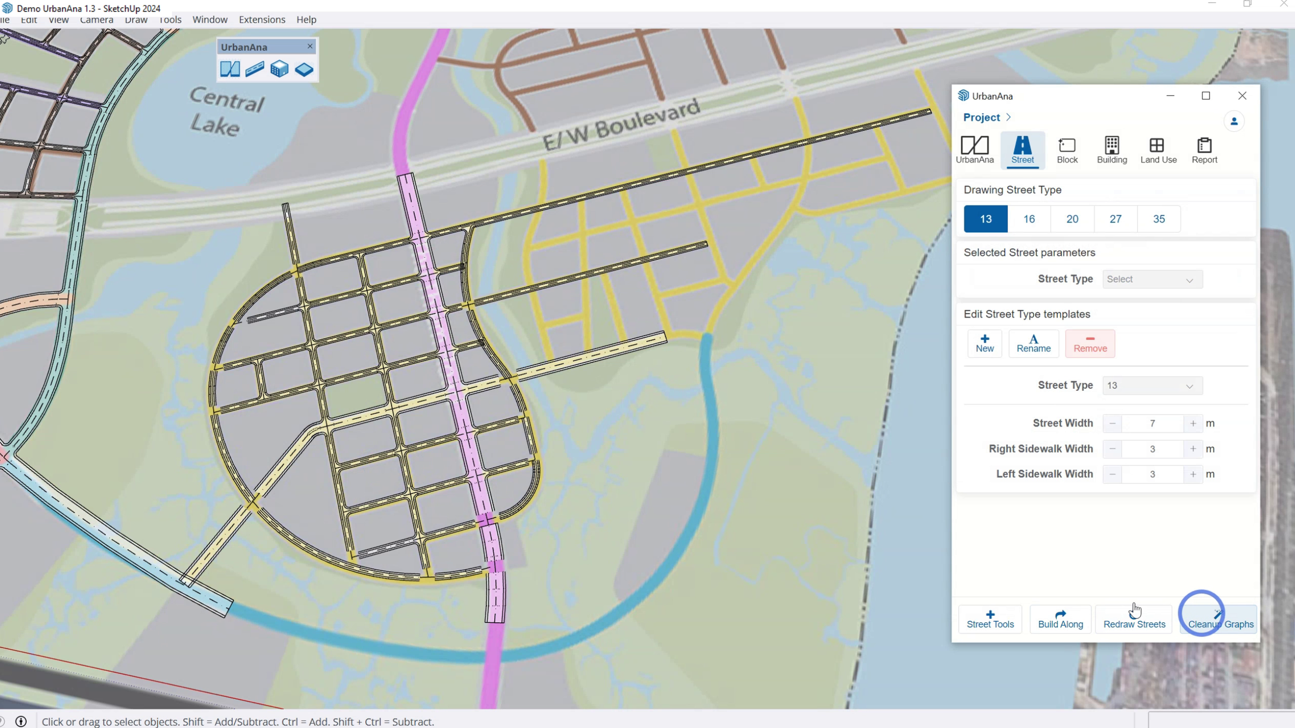Switch to the Block panel
Image resolution: width=1295 pixels, height=728 pixels.
click(x=1066, y=149)
